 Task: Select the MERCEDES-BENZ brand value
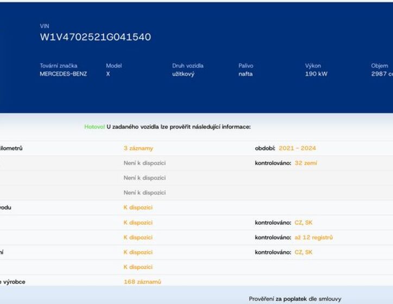click(x=63, y=74)
